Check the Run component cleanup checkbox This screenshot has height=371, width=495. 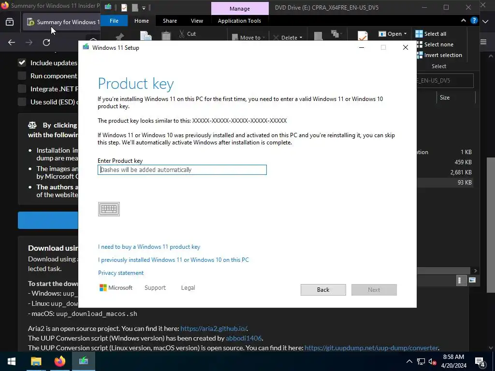pos(22,76)
